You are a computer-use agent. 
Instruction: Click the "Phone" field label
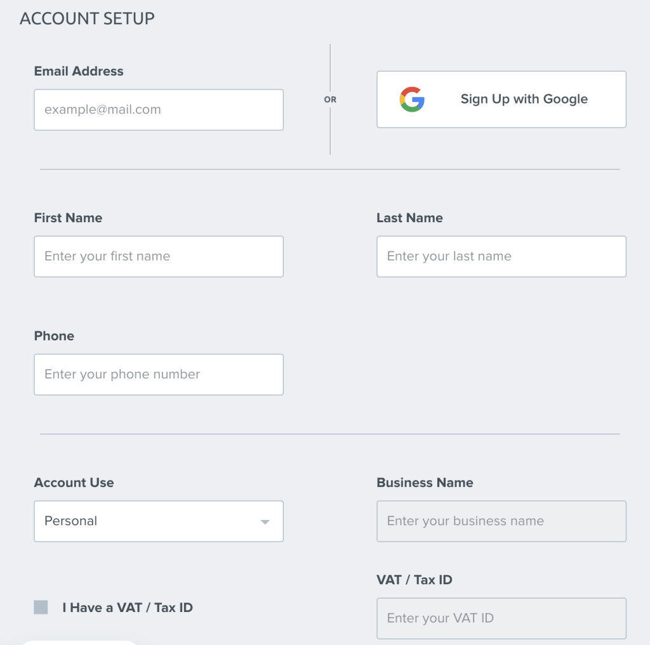(53, 336)
